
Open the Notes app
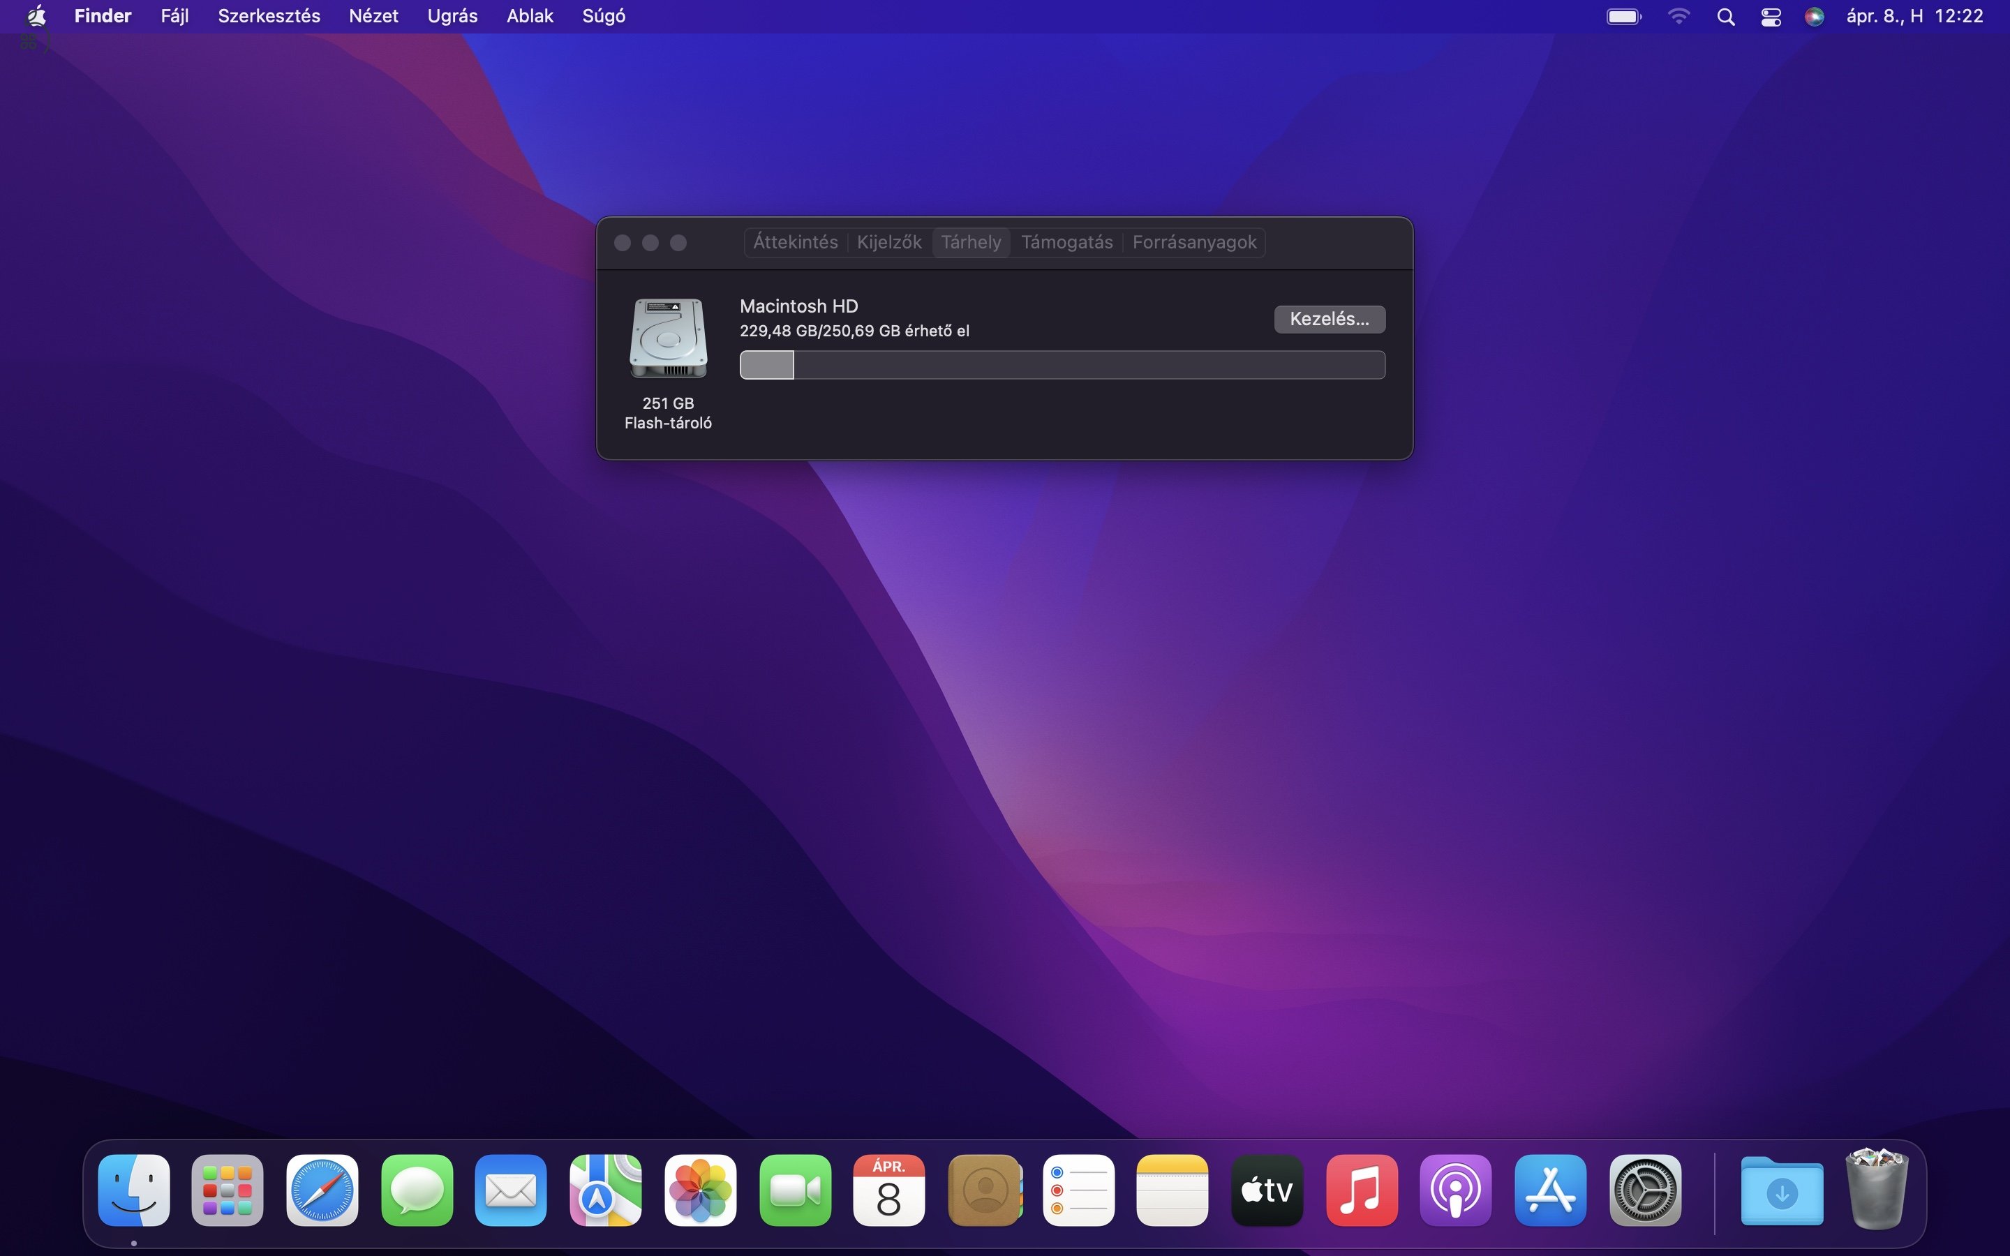pyautogui.click(x=1172, y=1190)
